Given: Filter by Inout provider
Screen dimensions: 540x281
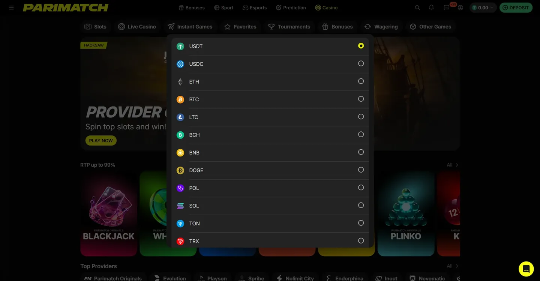Looking at the screenshot, I should click(386, 278).
